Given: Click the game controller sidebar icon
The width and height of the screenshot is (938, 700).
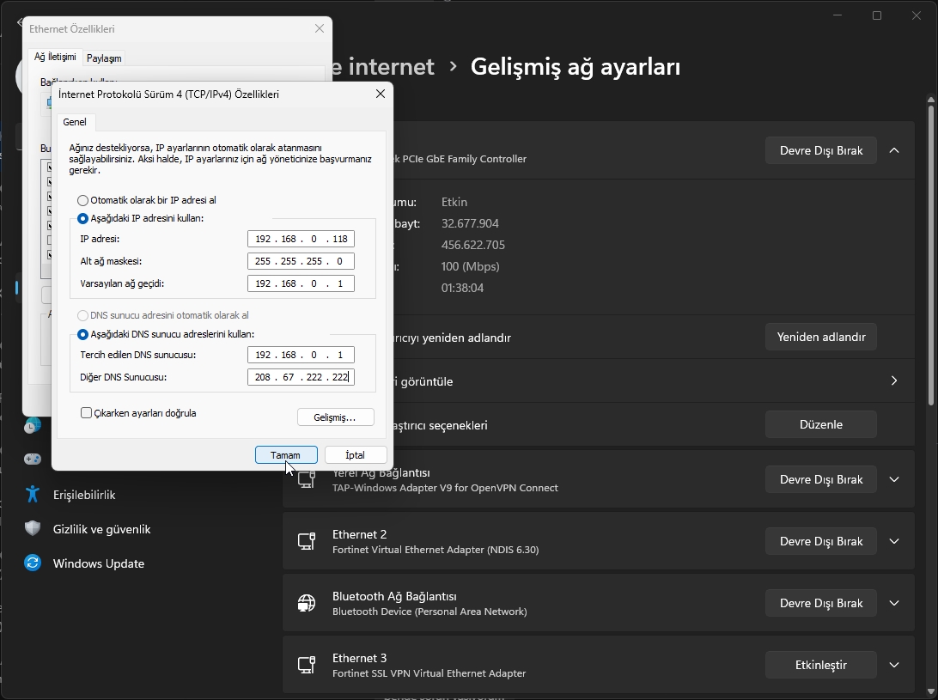Looking at the screenshot, I should point(33,460).
